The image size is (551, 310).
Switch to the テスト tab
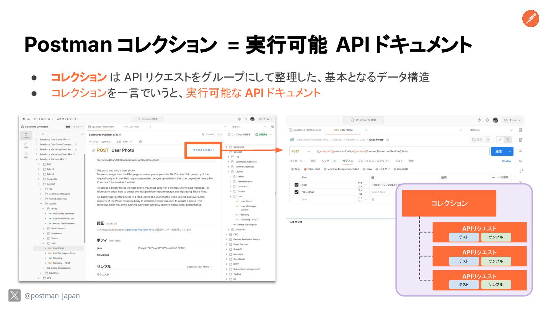(399, 161)
